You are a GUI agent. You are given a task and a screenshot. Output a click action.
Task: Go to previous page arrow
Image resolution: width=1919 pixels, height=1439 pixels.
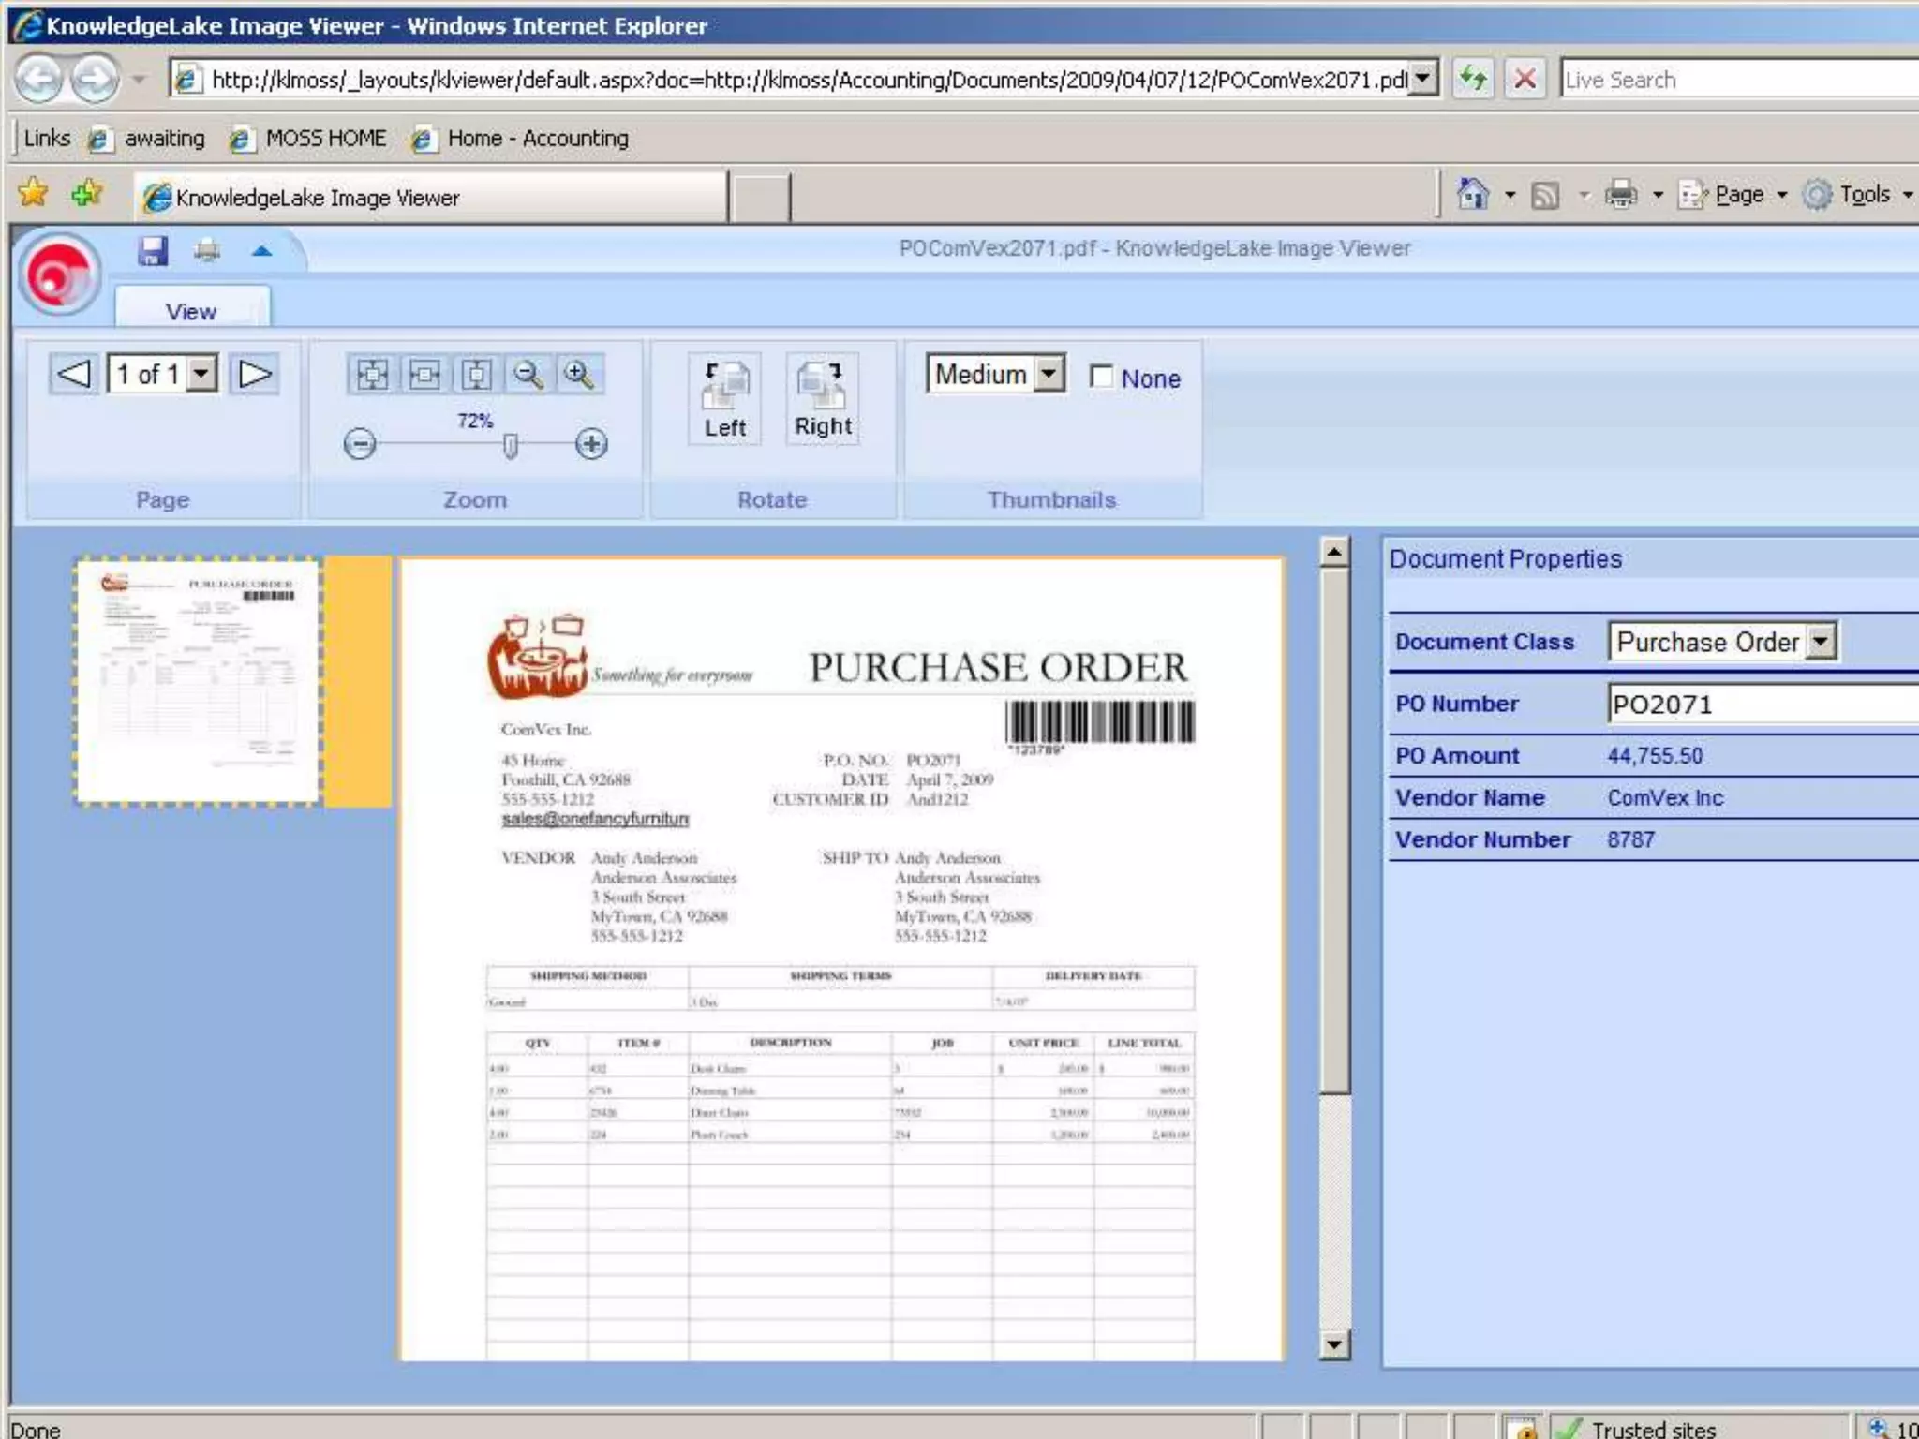[73, 375]
